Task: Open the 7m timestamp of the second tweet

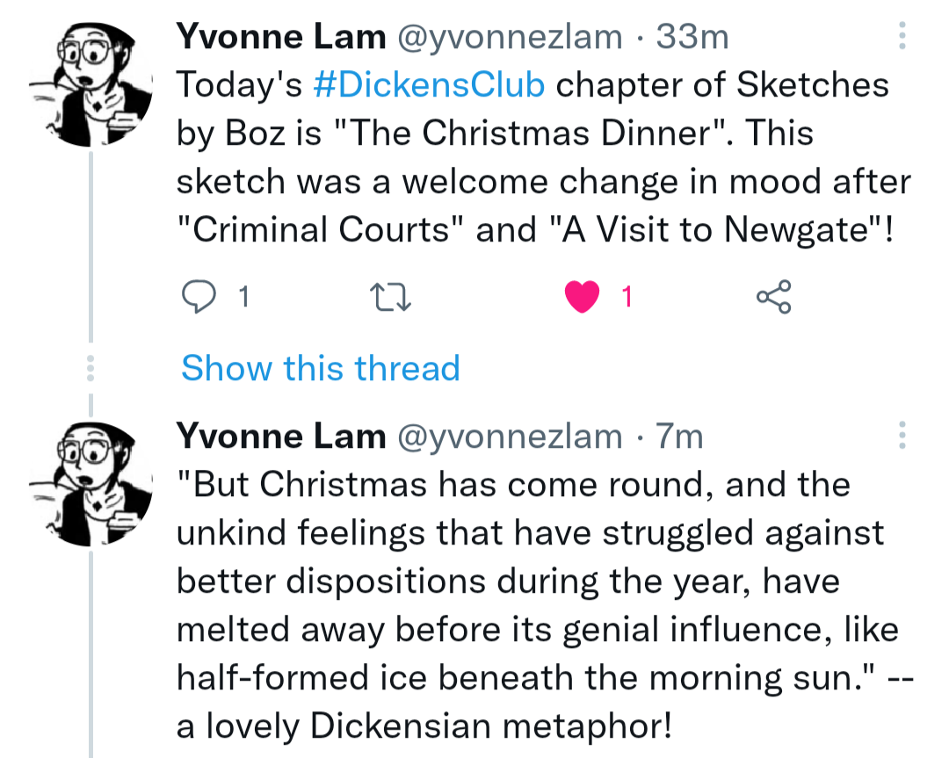Action: pyautogui.click(x=681, y=436)
